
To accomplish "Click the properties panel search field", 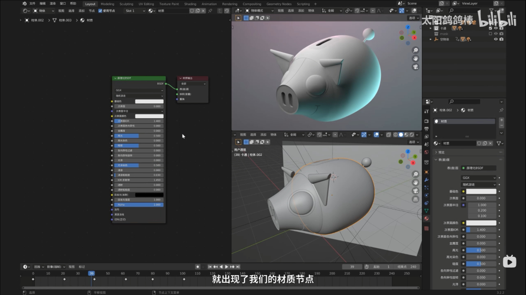I will (x=464, y=101).
